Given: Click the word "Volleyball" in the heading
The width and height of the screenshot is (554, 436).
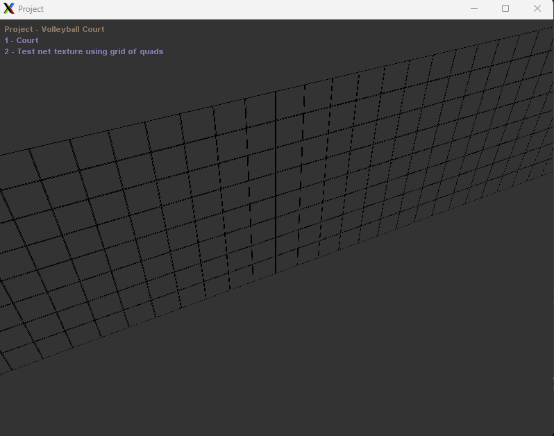Looking at the screenshot, I should pyautogui.click(x=61, y=29).
